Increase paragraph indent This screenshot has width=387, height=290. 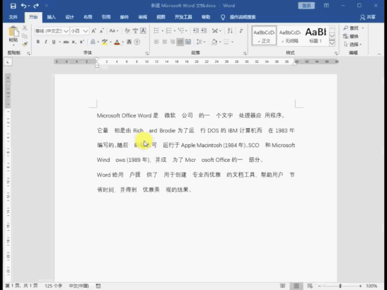click(204, 31)
